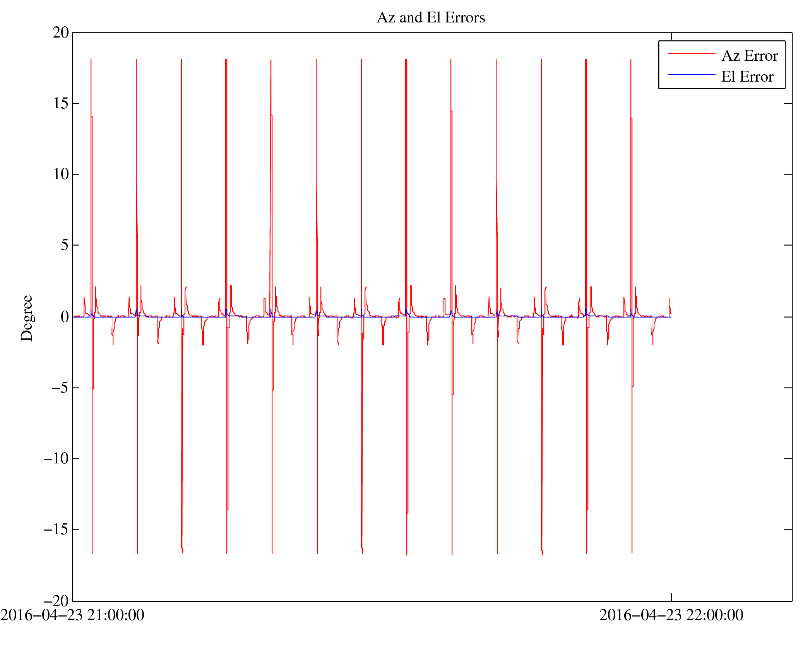
Task: Click the y-axis tick label 10
Action: (61, 174)
